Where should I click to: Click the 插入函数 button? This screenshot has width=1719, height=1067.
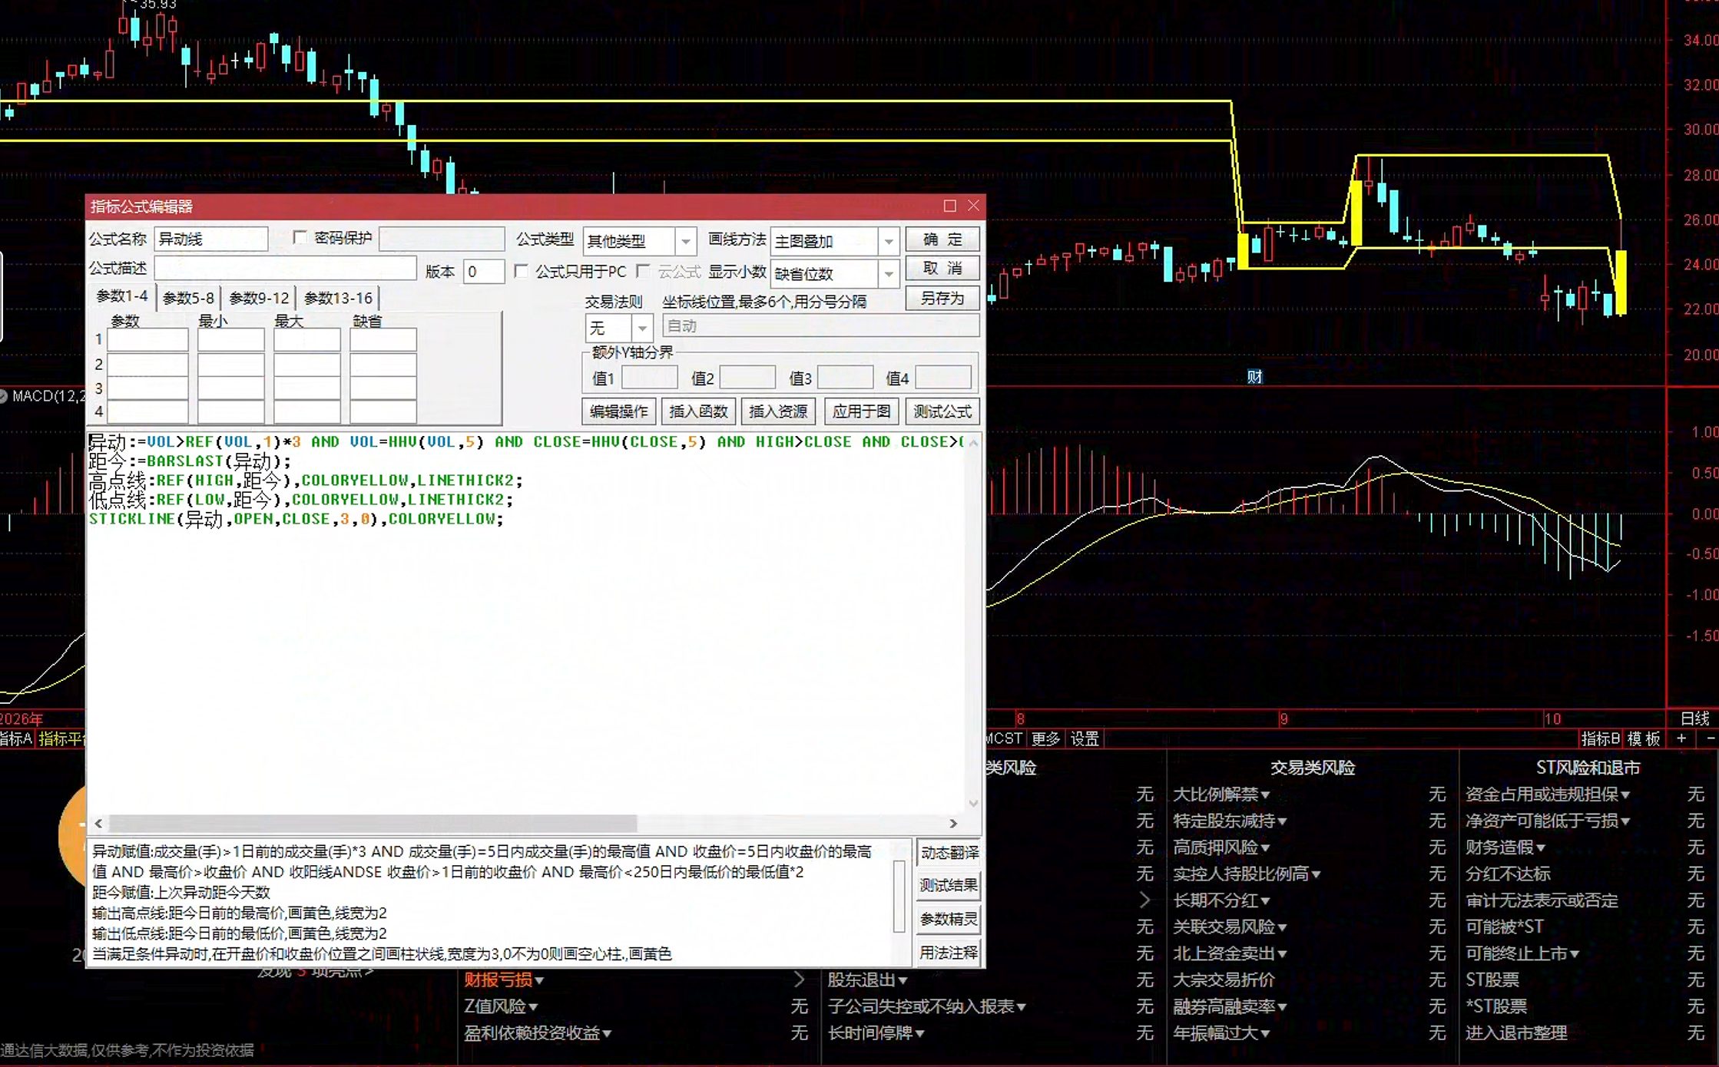(x=698, y=411)
